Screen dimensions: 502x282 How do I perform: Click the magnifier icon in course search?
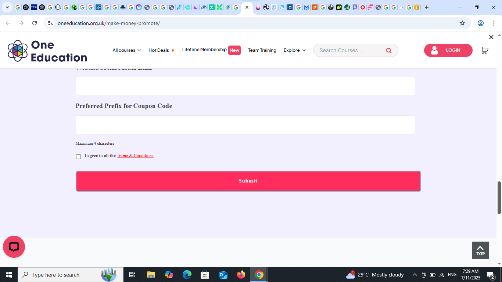tap(389, 50)
